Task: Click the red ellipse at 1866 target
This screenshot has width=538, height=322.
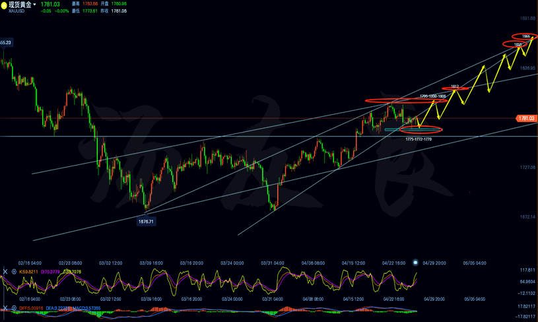Action: tap(526, 36)
